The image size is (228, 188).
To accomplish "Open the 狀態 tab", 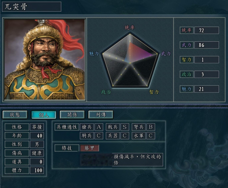I will (15, 115).
